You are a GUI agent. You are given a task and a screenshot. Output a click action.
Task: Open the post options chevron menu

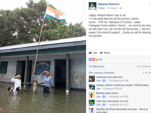(149, 4)
